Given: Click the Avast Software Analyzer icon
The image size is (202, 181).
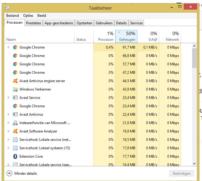Looking at the screenshot, I should (x=15, y=131).
